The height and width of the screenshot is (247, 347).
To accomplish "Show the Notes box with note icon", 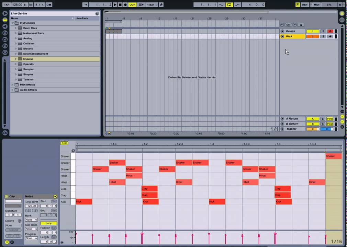I will pyautogui.click(x=7, y=242).
